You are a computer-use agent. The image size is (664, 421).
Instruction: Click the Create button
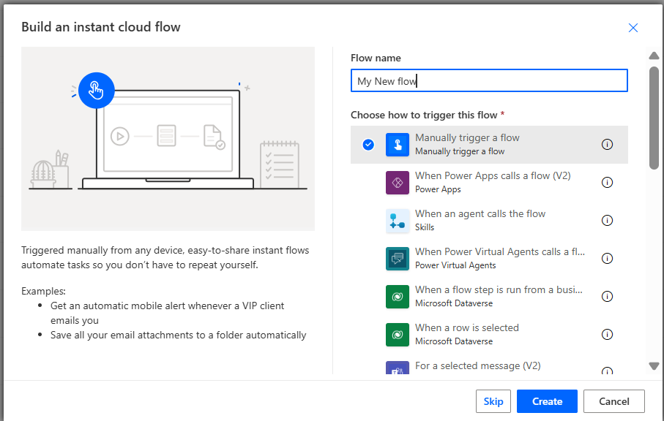pyautogui.click(x=547, y=401)
